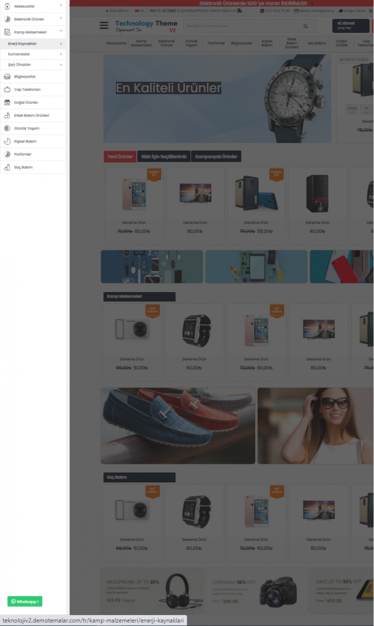Screen dimensions: 374x626
Task: Click the Cep Telefonları sidebar icon
Action: 7,90
